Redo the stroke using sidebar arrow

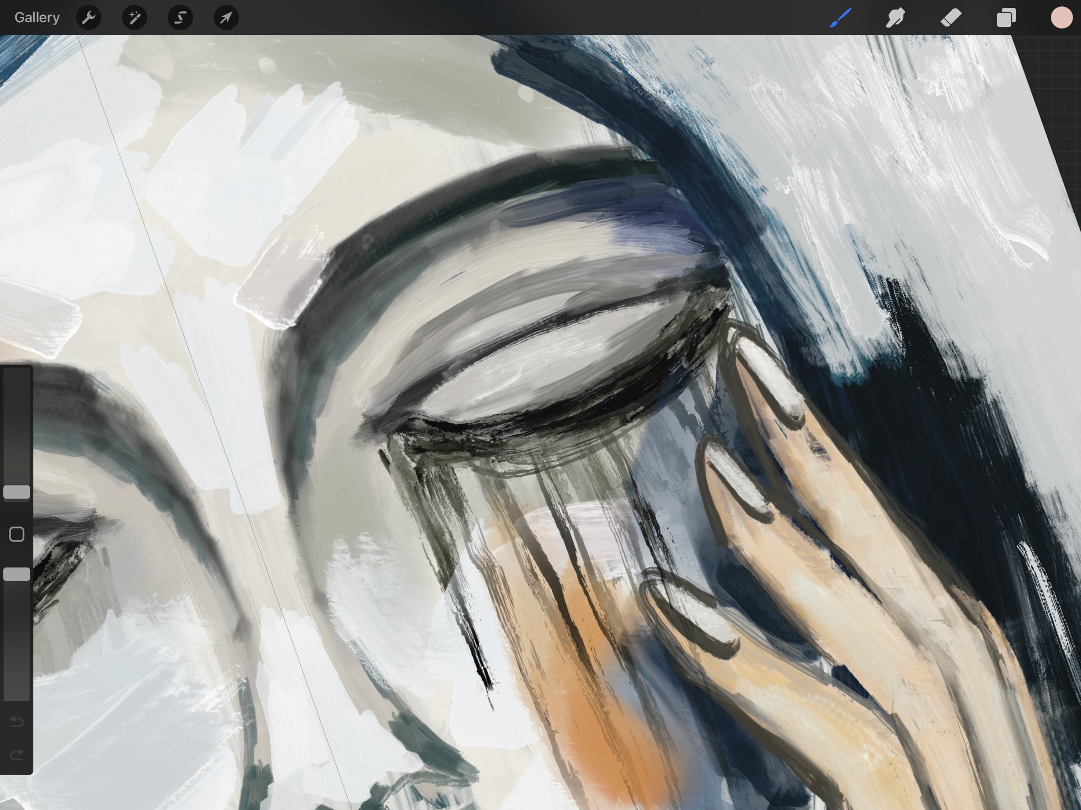click(17, 755)
